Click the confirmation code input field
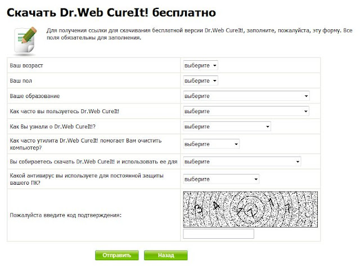Viewport: 360px width, 267px height. [219, 234]
